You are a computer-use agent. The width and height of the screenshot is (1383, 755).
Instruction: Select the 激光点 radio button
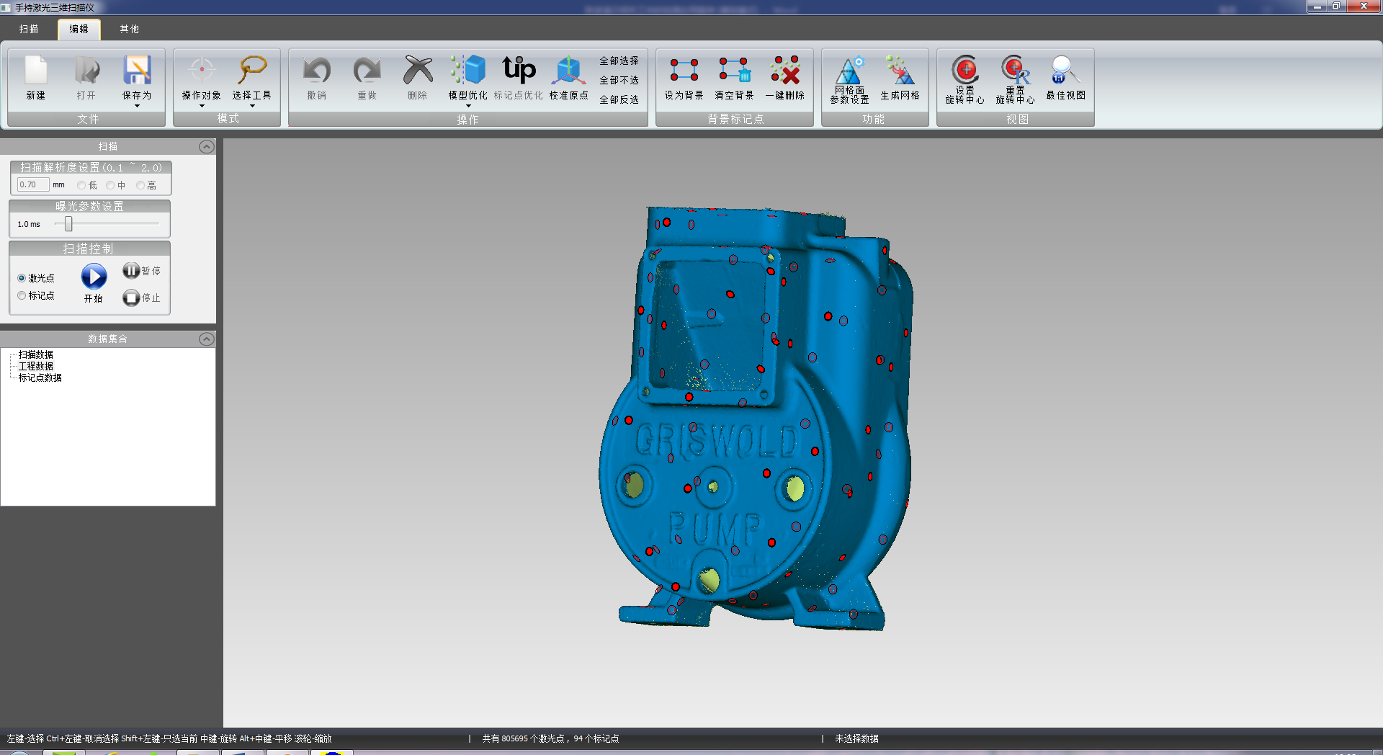click(22, 278)
